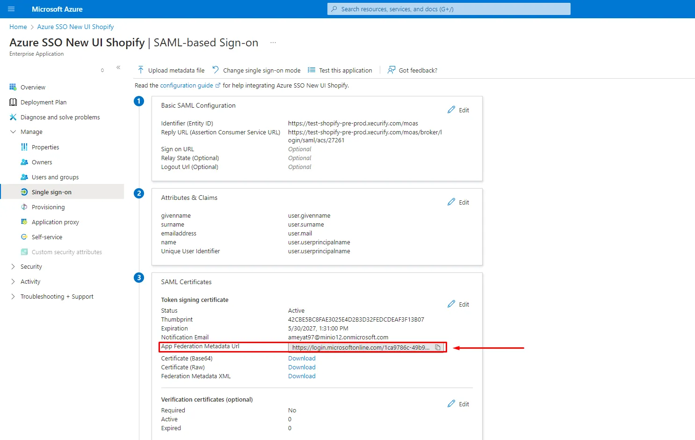Screen dimensions: 695x440
Task: Click the Application proxy icon
Action: click(x=24, y=222)
